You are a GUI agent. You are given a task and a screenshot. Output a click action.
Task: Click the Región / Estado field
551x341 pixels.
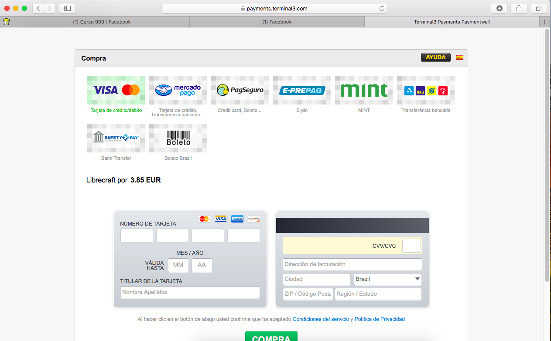(x=378, y=294)
